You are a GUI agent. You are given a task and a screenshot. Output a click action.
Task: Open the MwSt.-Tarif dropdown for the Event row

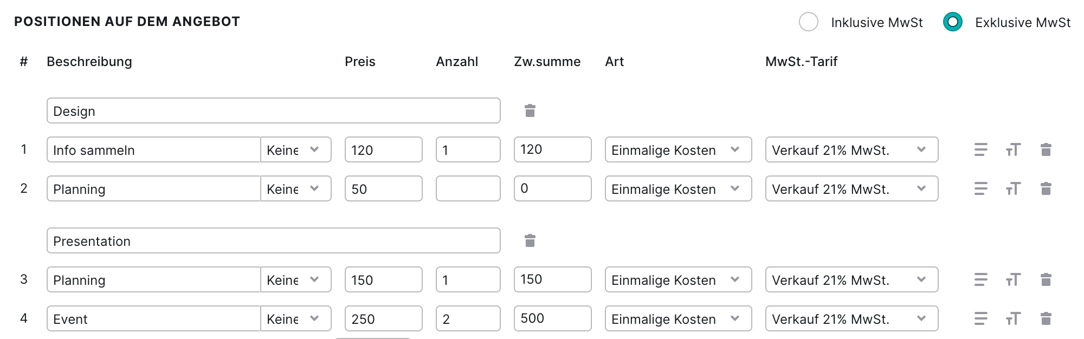[851, 318]
